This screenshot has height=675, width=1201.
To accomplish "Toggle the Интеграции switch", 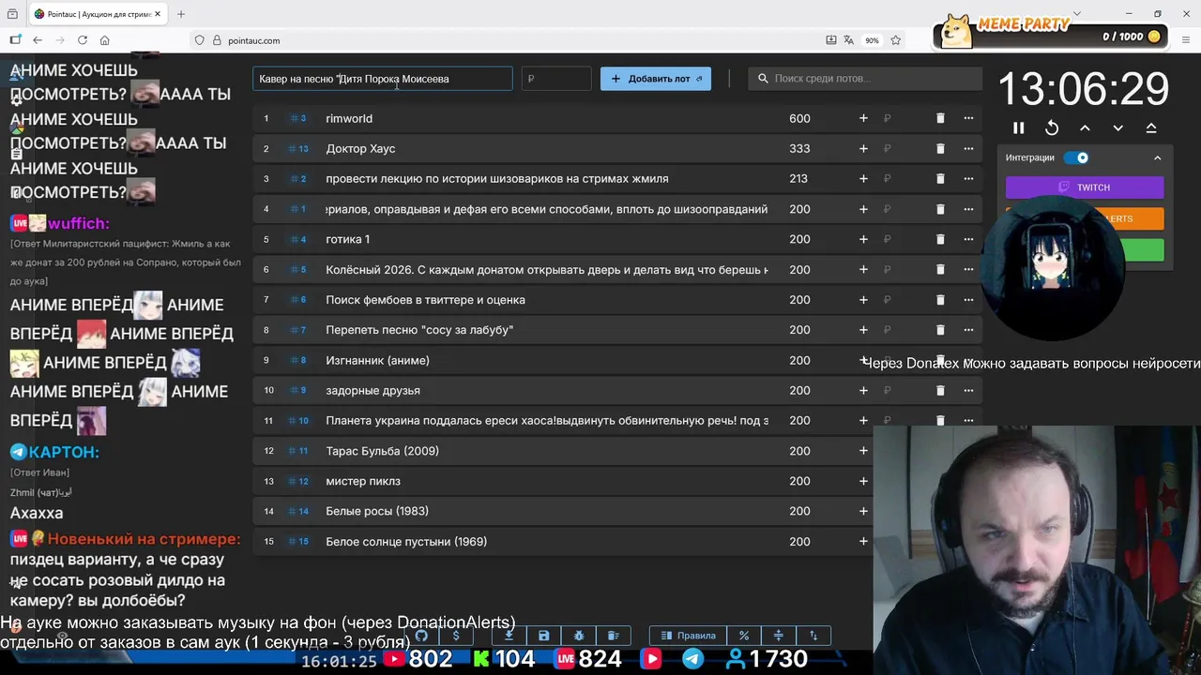I will pyautogui.click(x=1076, y=157).
